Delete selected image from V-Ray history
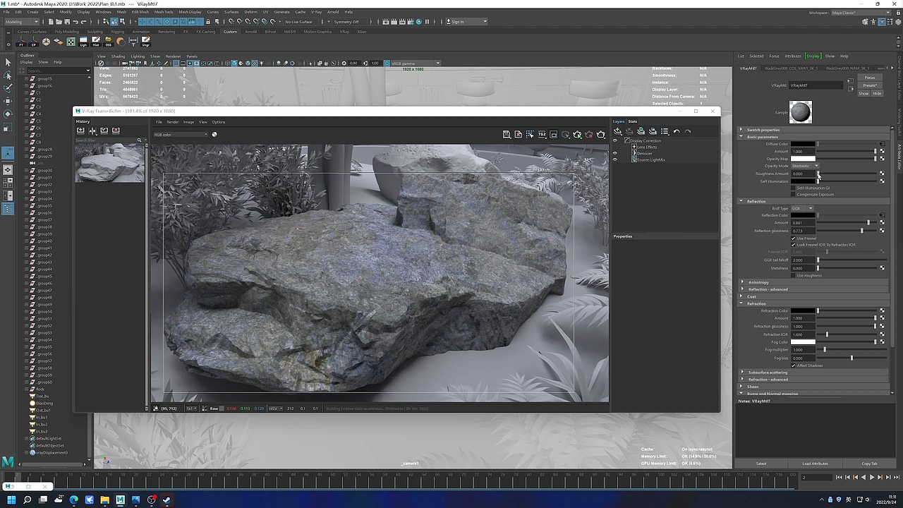Viewport: 903px width, 508px height. [116, 131]
